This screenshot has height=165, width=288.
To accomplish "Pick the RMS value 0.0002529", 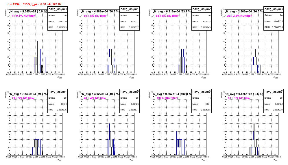I will pyautogui.click(x=62, y=27).
